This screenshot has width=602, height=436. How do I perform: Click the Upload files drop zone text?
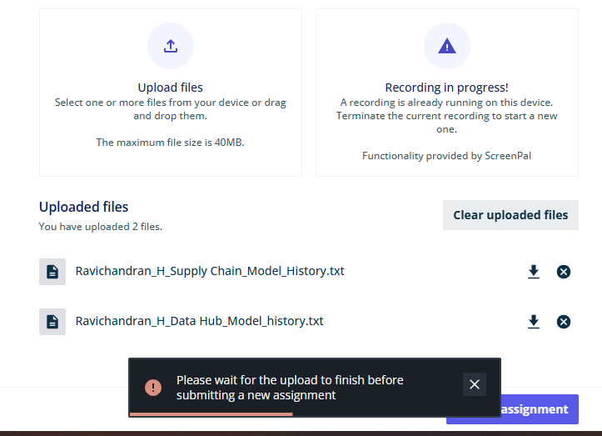coord(170,109)
